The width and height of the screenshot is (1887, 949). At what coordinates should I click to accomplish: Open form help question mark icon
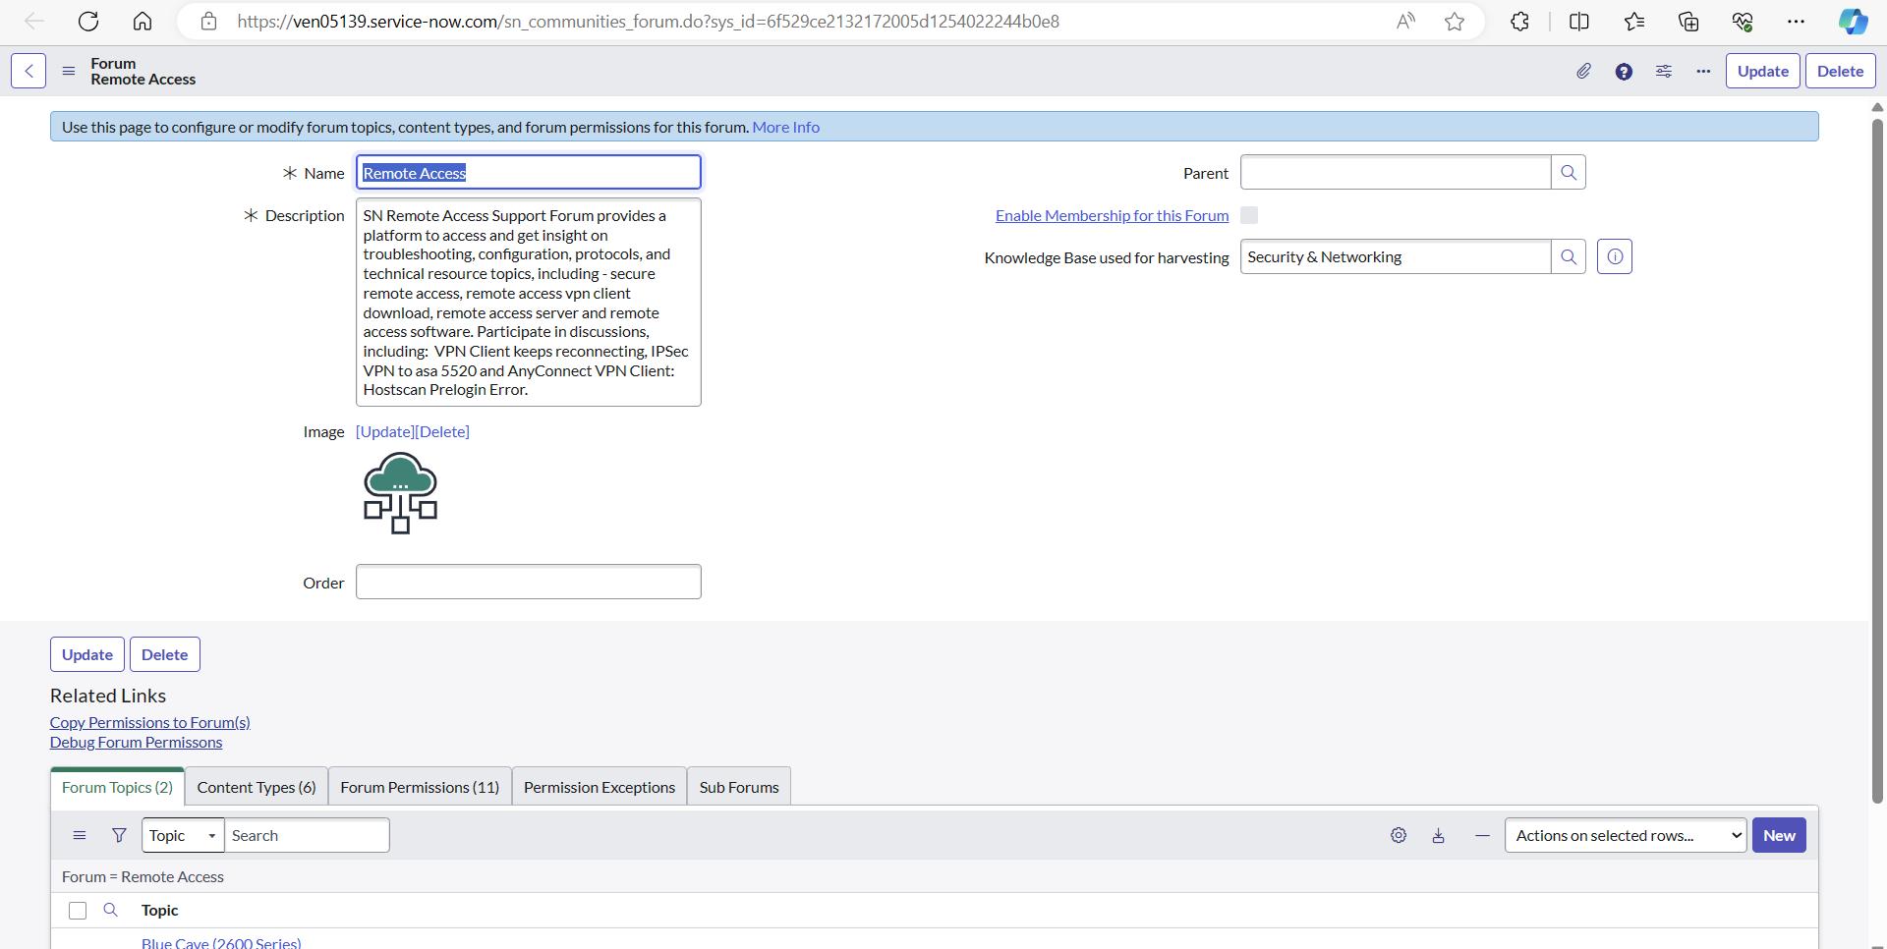click(1624, 71)
